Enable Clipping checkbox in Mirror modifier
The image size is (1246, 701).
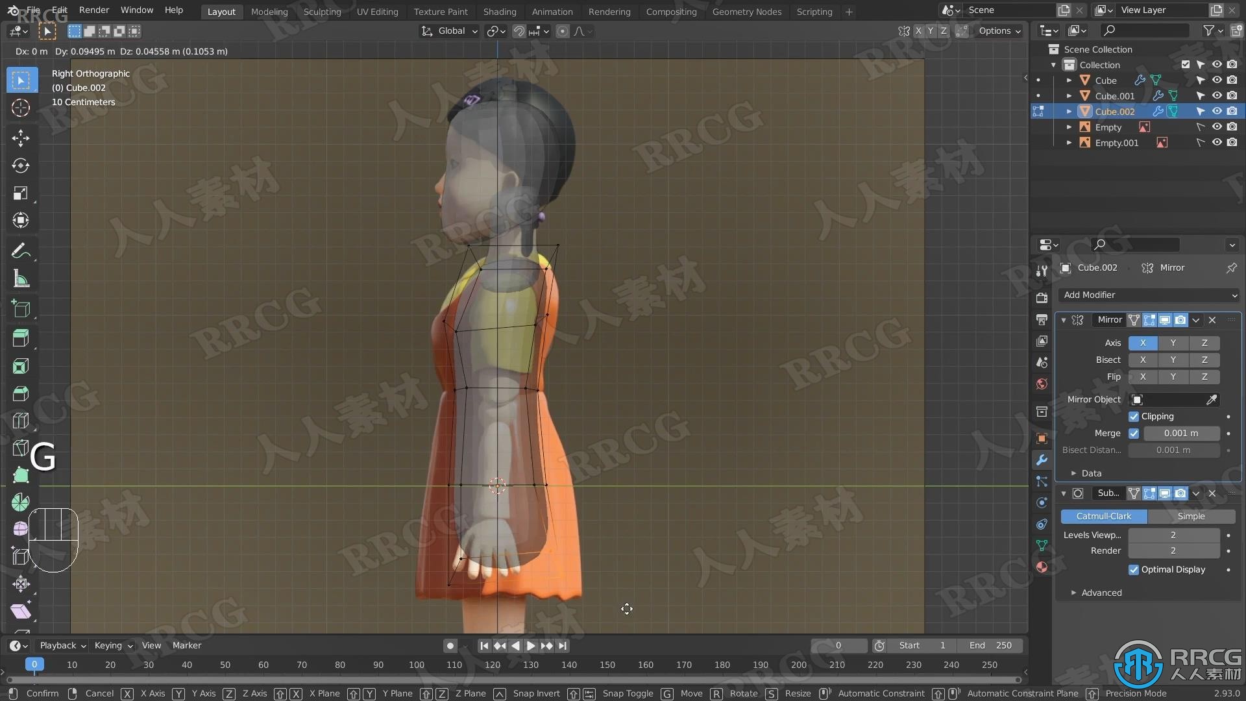(1134, 416)
